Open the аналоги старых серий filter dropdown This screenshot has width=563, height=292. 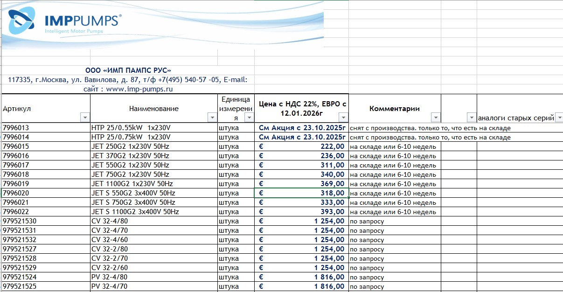(x=559, y=118)
